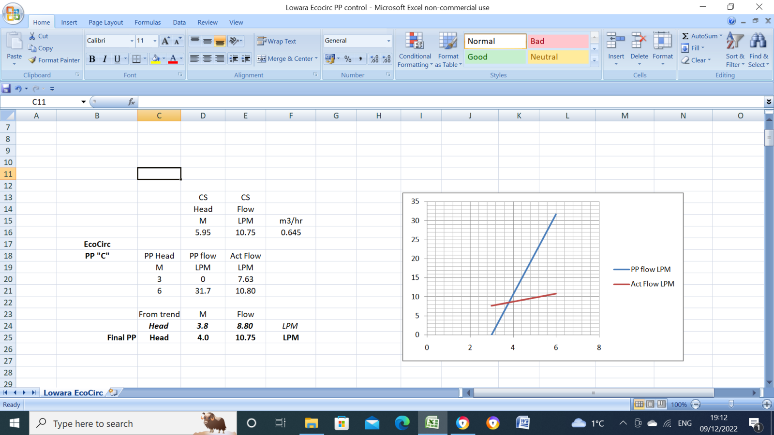This screenshot has height=435, width=774.
Task: Switch to the Formulas ribbon tab
Action: pyautogui.click(x=148, y=22)
